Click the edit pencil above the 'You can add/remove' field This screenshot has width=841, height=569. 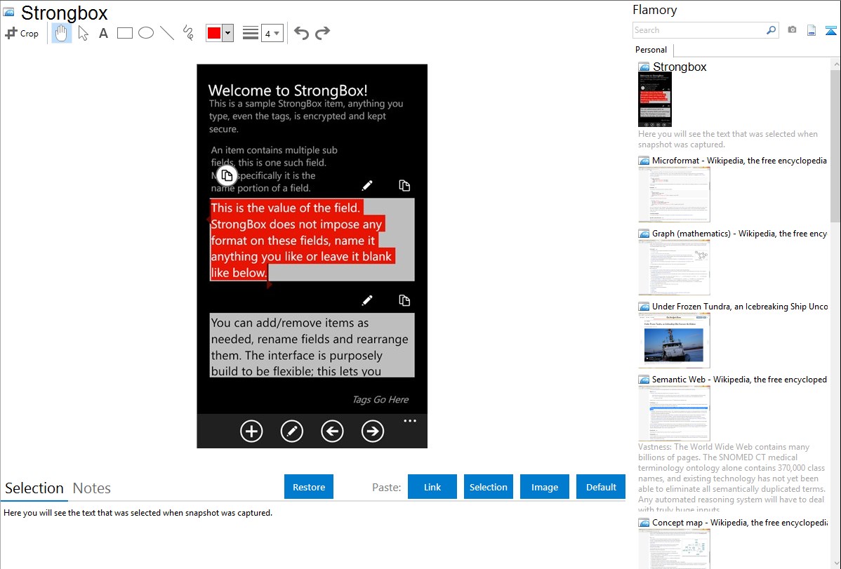coord(367,300)
